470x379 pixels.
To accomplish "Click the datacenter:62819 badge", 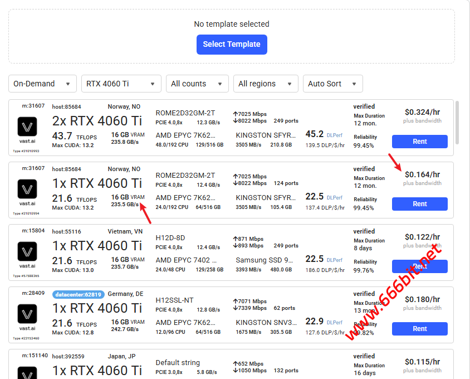I will point(78,295).
